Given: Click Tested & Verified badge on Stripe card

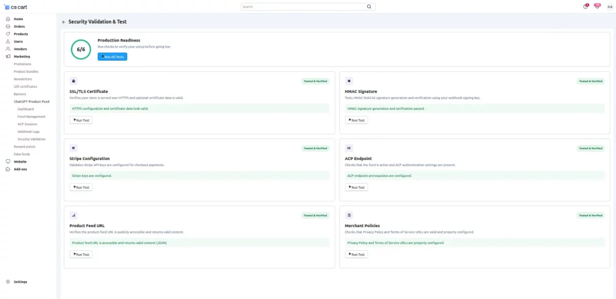Looking at the screenshot, I should tap(315, 148).
